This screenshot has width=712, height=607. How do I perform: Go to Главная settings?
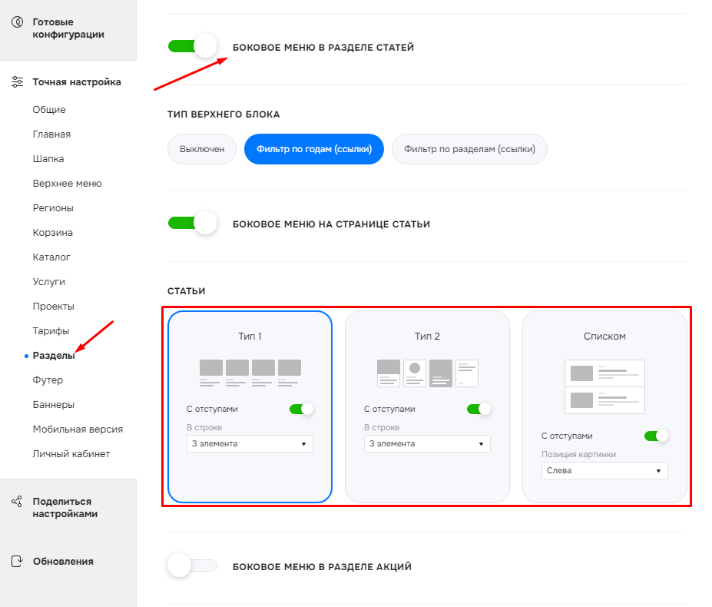[51, 134]
